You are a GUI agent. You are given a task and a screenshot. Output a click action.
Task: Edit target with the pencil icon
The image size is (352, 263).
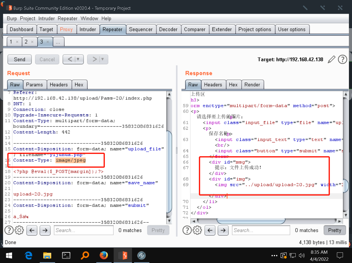point(332,59)
